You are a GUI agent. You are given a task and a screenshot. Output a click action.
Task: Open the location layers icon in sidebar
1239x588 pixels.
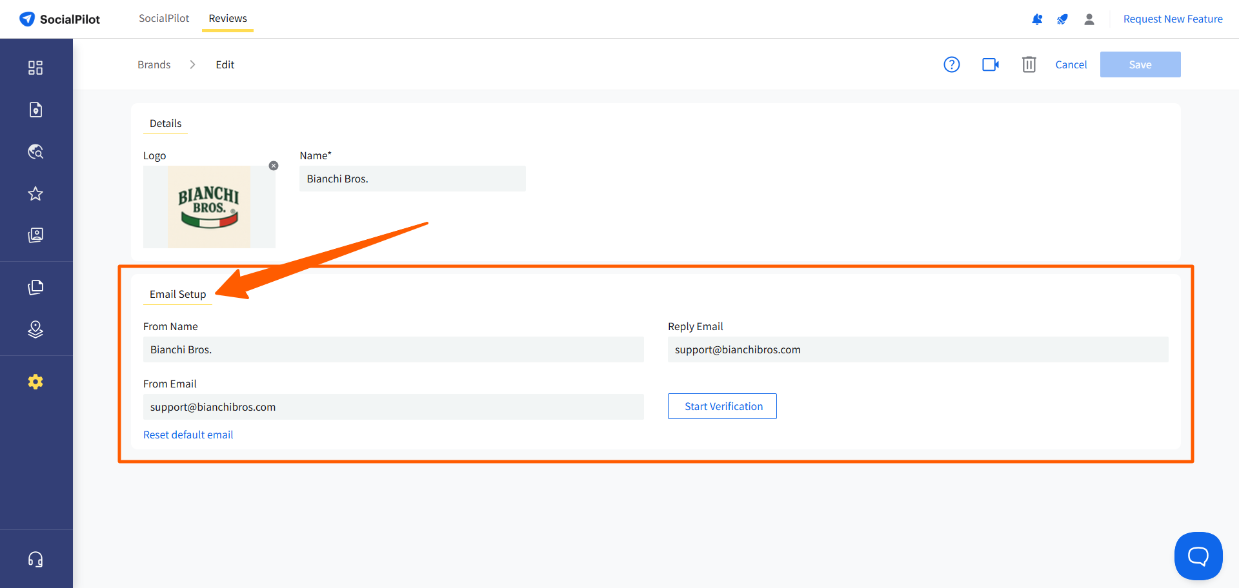click(x=35, y=329)
